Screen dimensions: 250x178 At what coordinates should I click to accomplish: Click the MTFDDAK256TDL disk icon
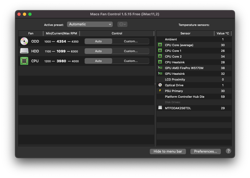coord(160,108)
